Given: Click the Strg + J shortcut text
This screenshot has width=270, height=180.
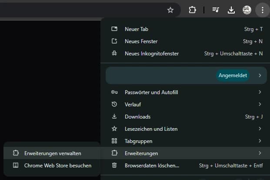Looking at the screenshot, I should point(254,117).
